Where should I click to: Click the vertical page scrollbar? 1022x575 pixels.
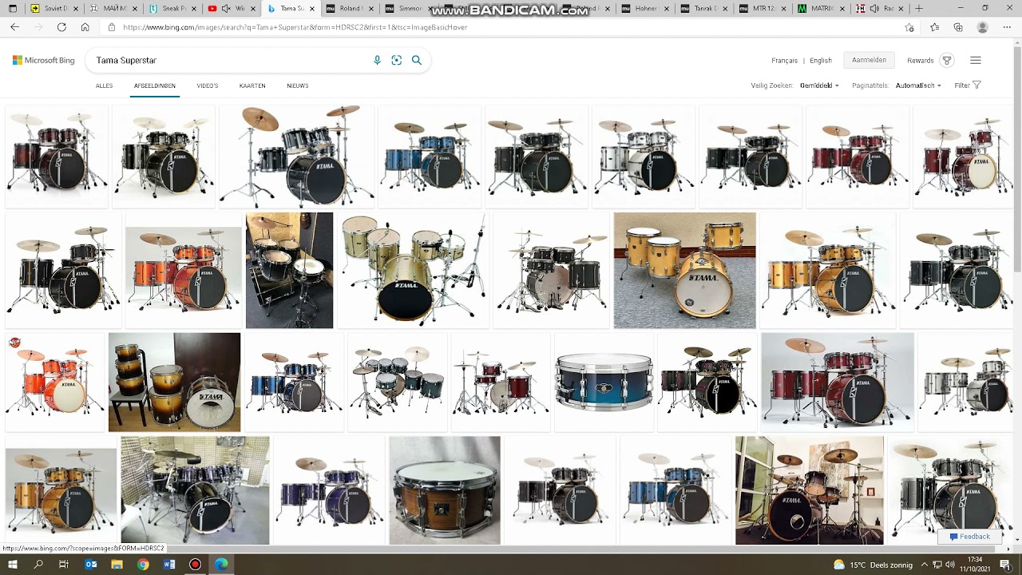1017,160
